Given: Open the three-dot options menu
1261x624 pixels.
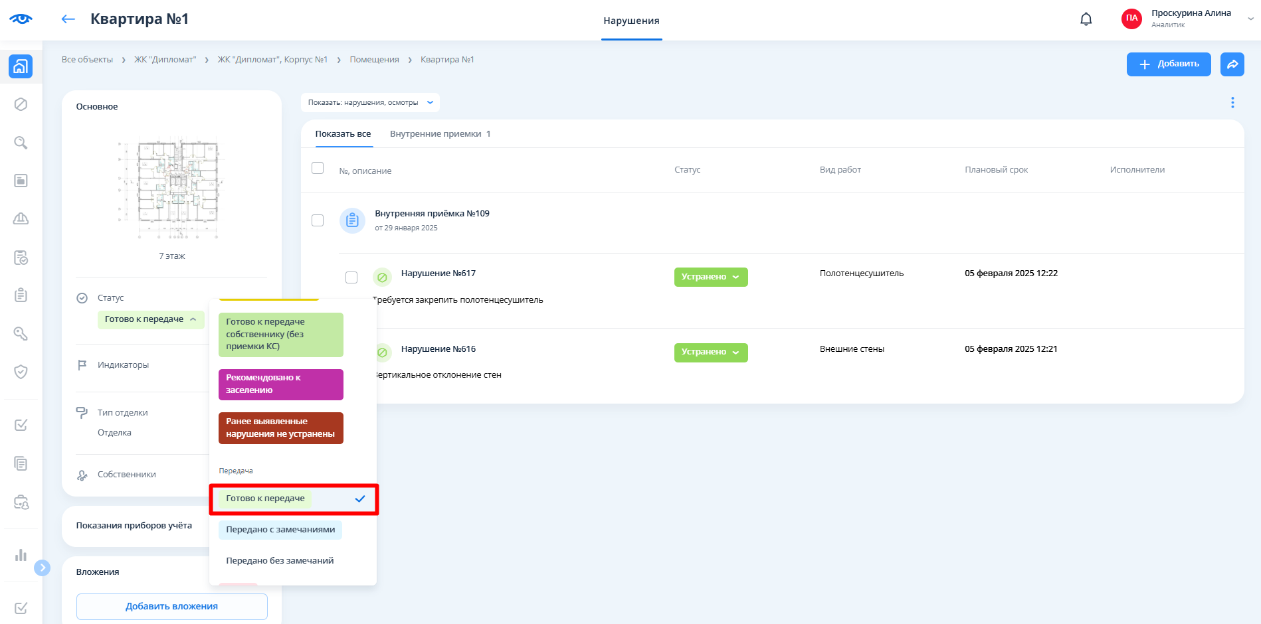Looking at the screenshot, I should pyautogui.click(x=1232, y=102).
